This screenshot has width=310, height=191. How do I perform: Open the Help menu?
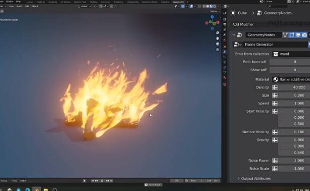pos(18,1)
